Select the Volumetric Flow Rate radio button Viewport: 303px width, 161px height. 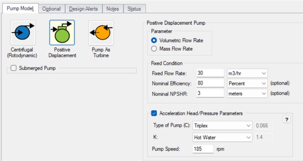(x=154, y=40)
